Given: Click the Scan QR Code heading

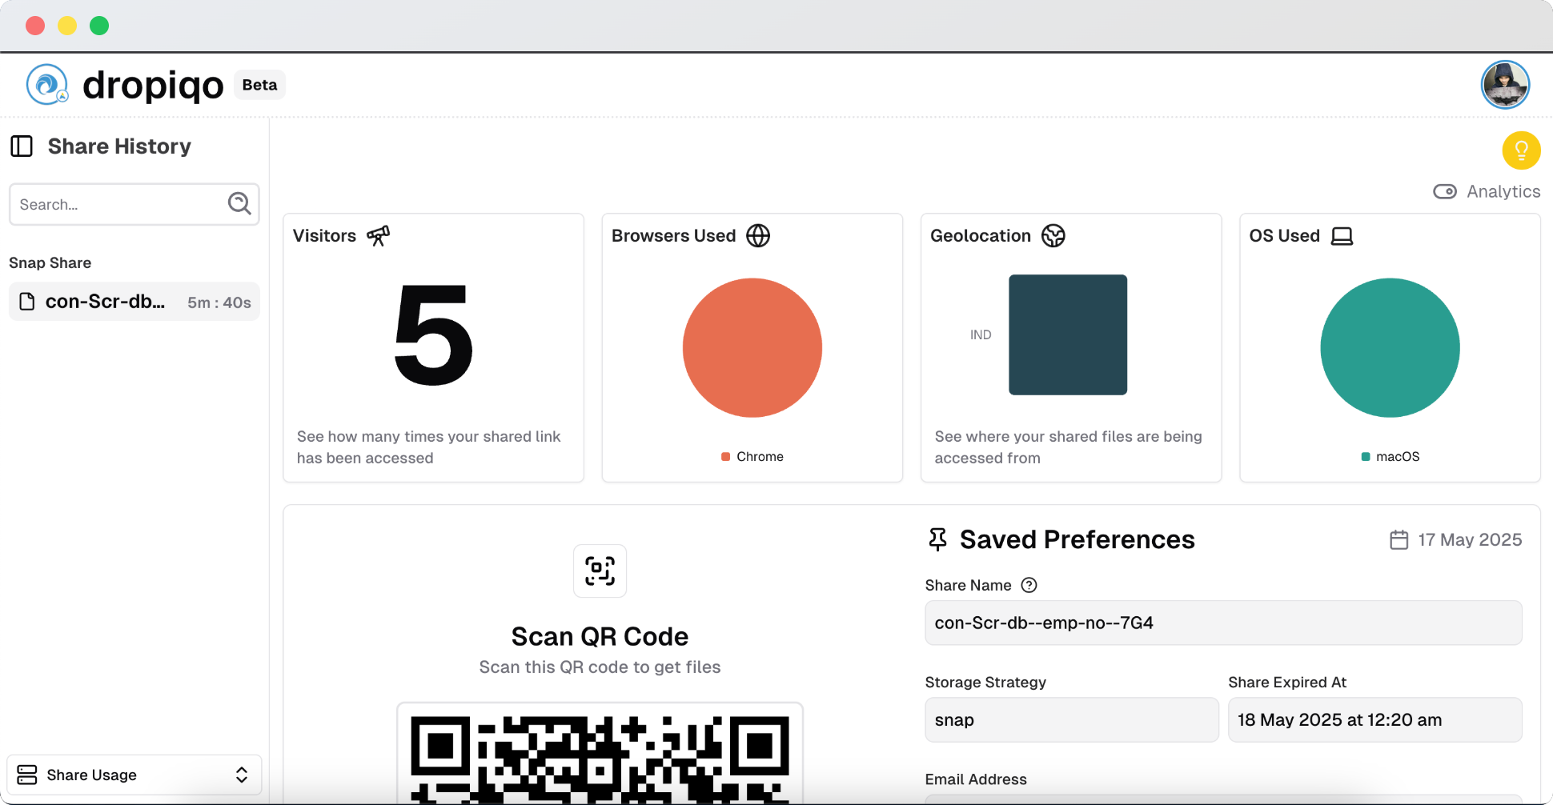Looking at the screenshot, I should coord(600,636).
